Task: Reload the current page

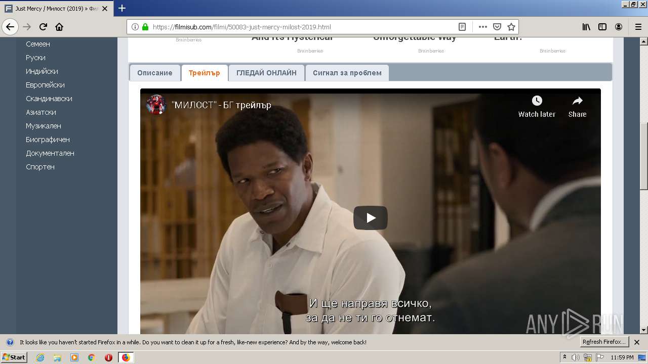Action: pos(43,27)
